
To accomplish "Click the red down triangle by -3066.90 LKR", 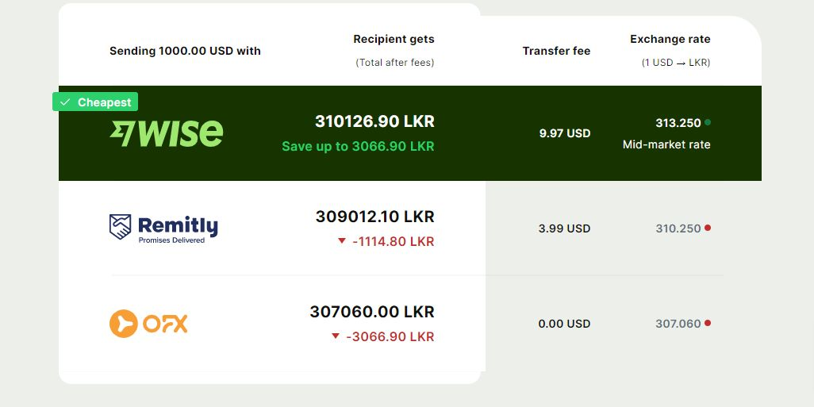I will [x=336, y=336].
